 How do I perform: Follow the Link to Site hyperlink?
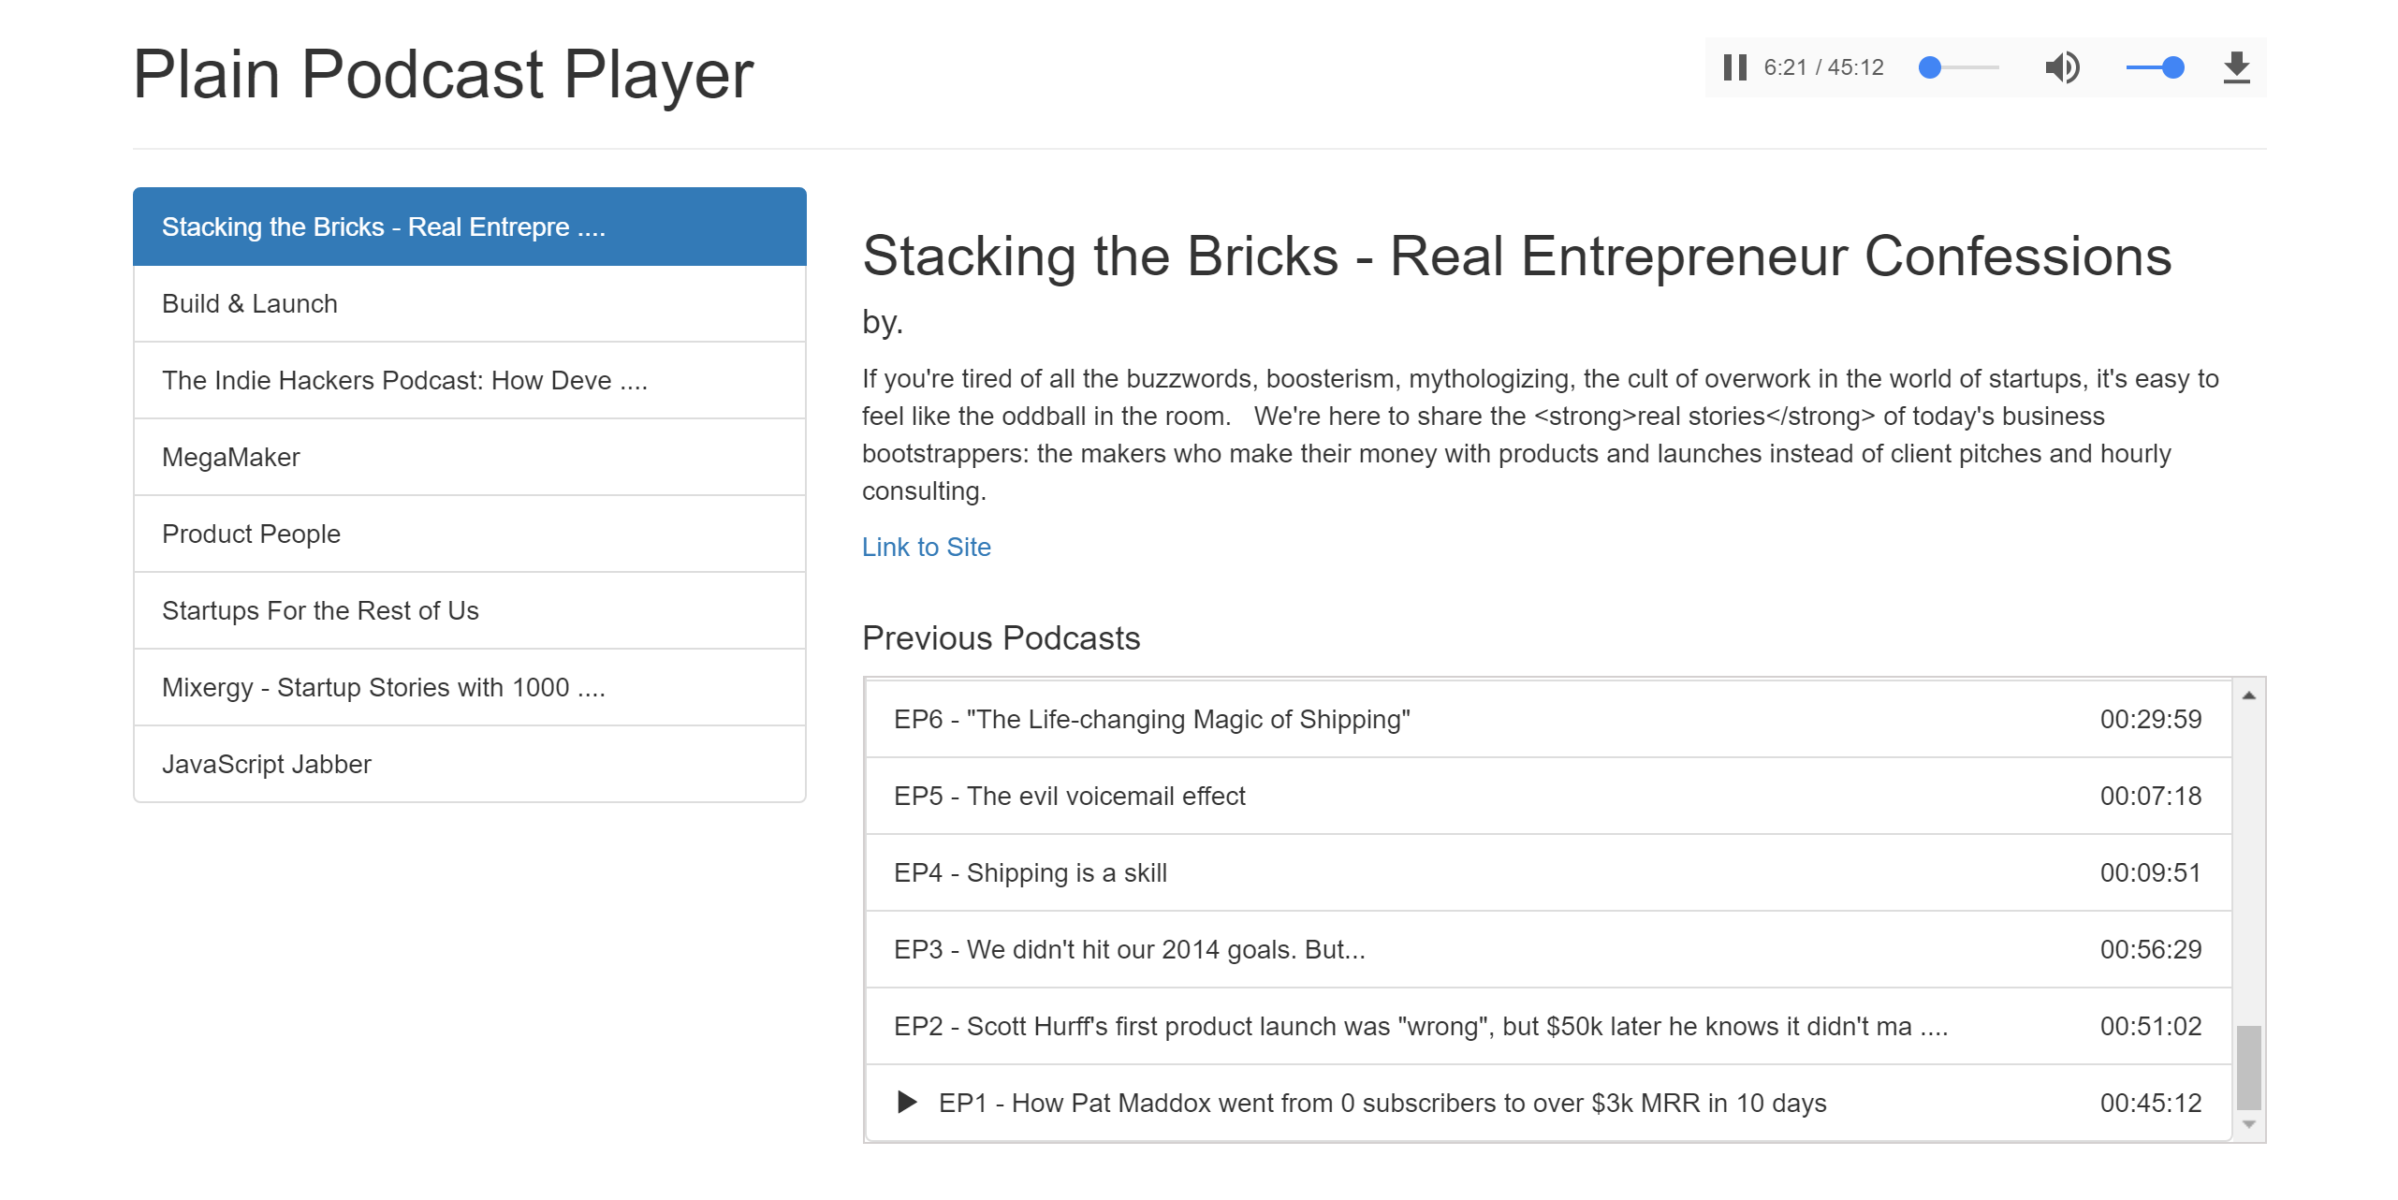click(926, 547)
